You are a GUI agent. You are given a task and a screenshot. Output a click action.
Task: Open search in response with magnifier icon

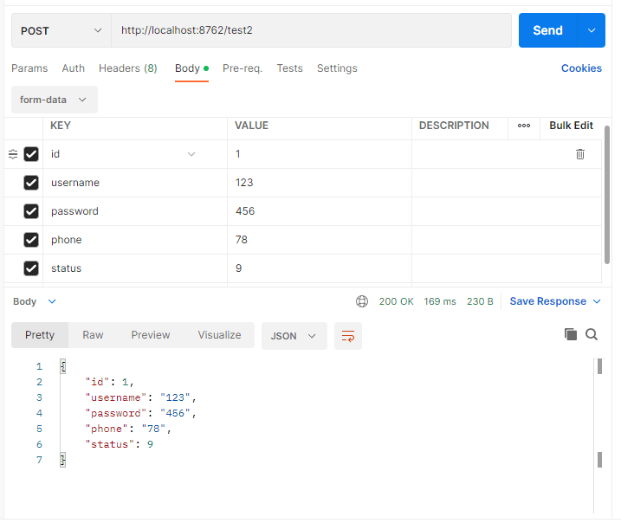pyautogui.click(x=592, y=334)
